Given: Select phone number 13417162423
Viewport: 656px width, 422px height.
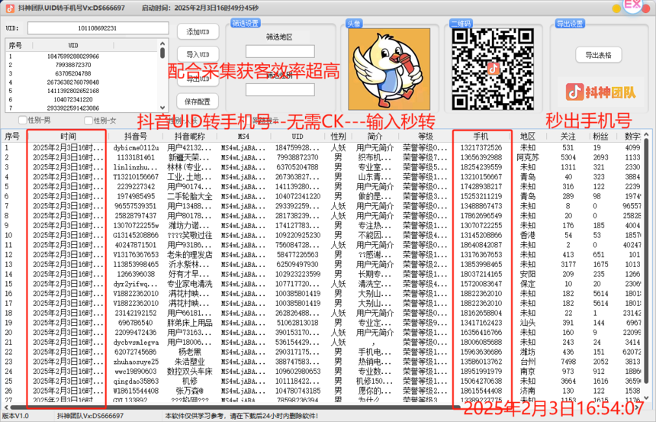Looking at the screenshot, I should pos(481,323).
